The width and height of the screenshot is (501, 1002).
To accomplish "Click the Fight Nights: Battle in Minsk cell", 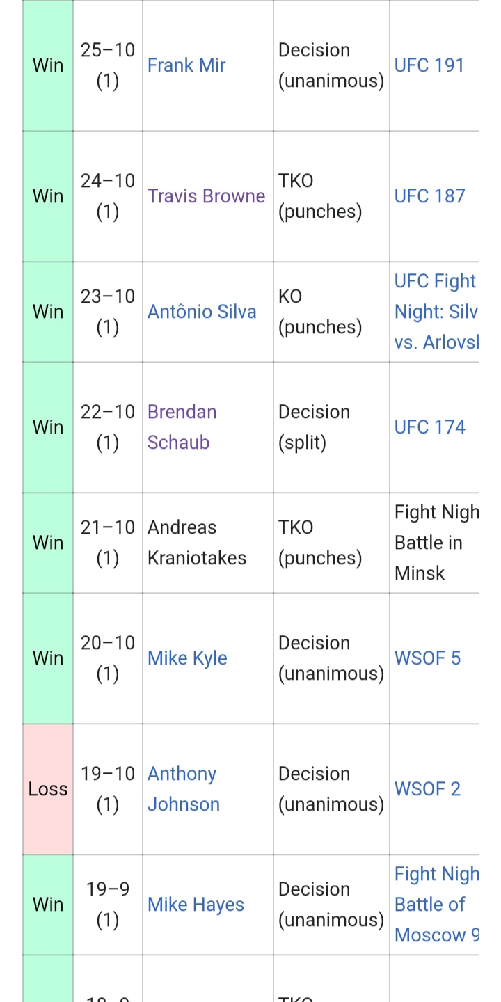I will pos(434,543).
